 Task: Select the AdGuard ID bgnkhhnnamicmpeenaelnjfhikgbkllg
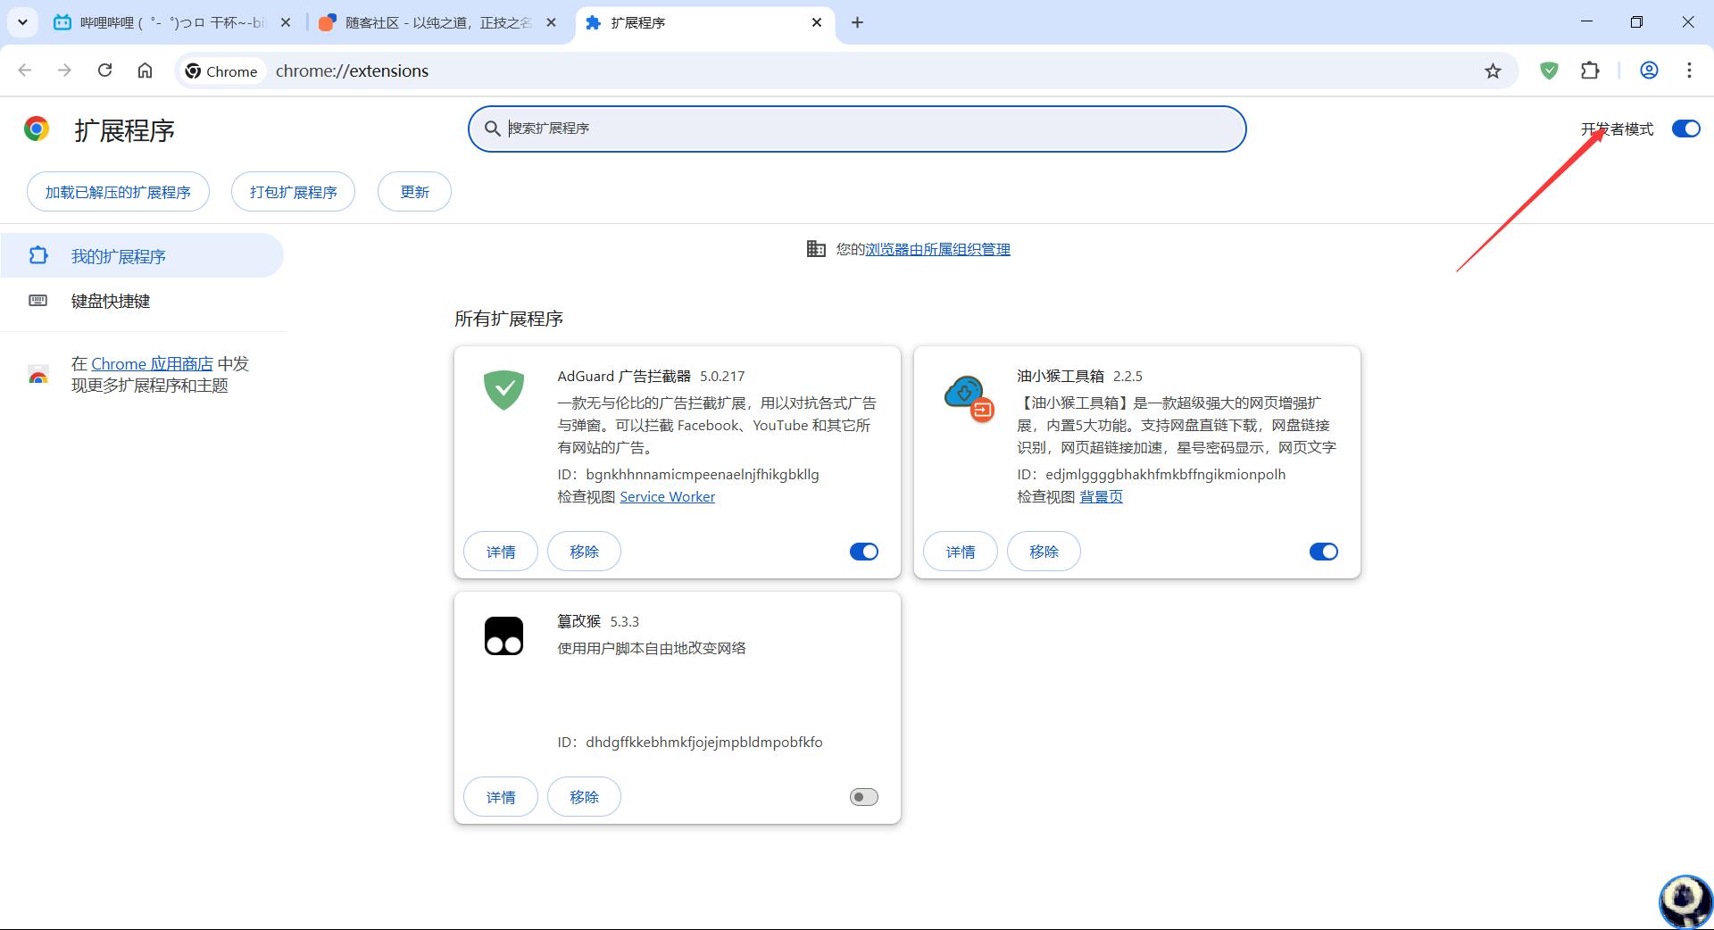702,474
